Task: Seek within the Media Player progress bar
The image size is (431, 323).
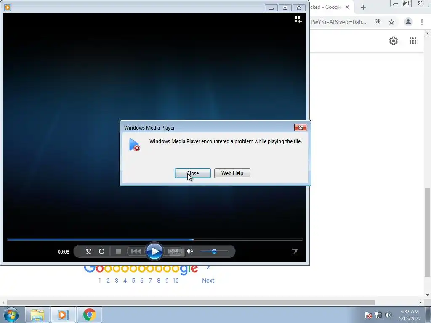Action: click(155, 239)
